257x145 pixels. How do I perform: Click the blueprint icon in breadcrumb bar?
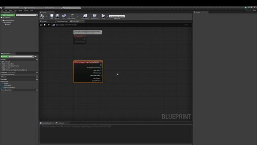(x=53, y=25)
